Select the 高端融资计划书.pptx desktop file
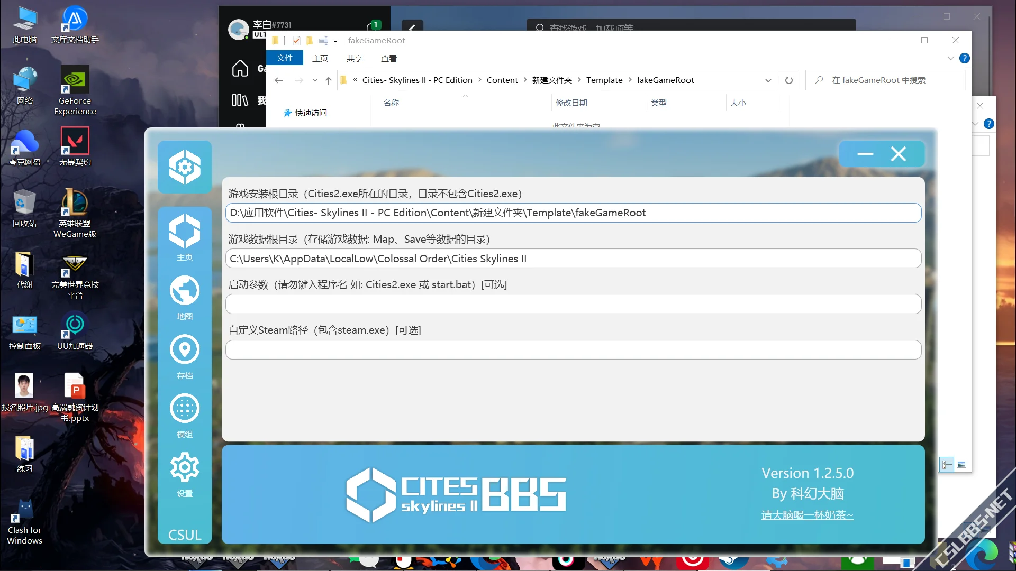The width and height of the screenshot is (1016, 571). point(75,398)
